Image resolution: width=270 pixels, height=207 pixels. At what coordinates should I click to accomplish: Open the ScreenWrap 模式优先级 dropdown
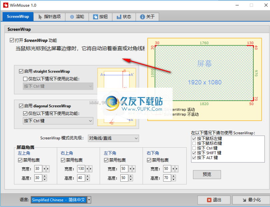[113, 138]
